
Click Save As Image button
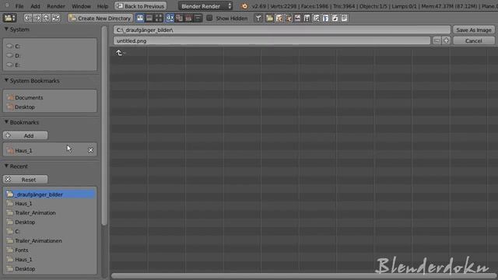(x=474, y=30)
